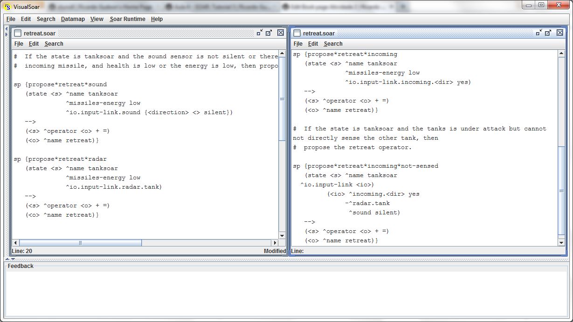Click the VisualSoar application icon in title bar
Screen dimensions: 573x322
point(7,6)
